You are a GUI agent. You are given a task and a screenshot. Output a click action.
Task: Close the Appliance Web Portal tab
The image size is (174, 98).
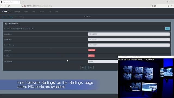19,2
